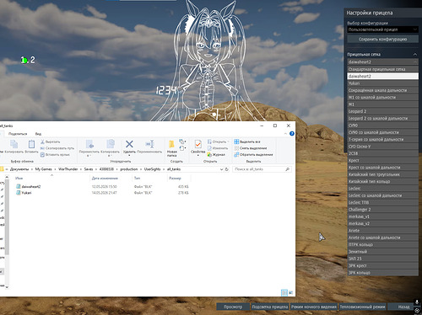Screen dimensions: 422x315
Task: Open the blue Explorer help icon
Action: point(292,134)
